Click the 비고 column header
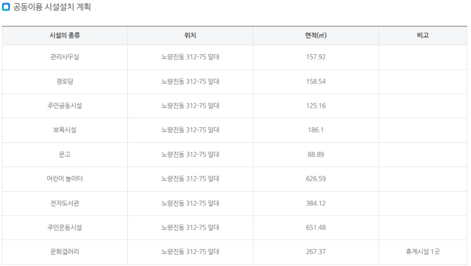 tap(423, 35)
